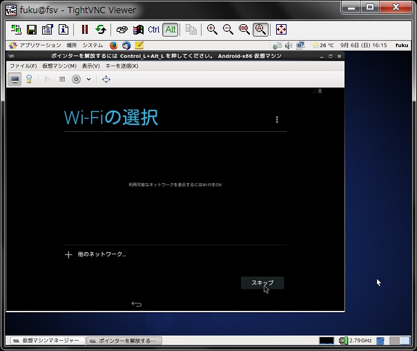
Task: Show VM hardware details lightbulb icon
Action: click(x=29, y=79)
